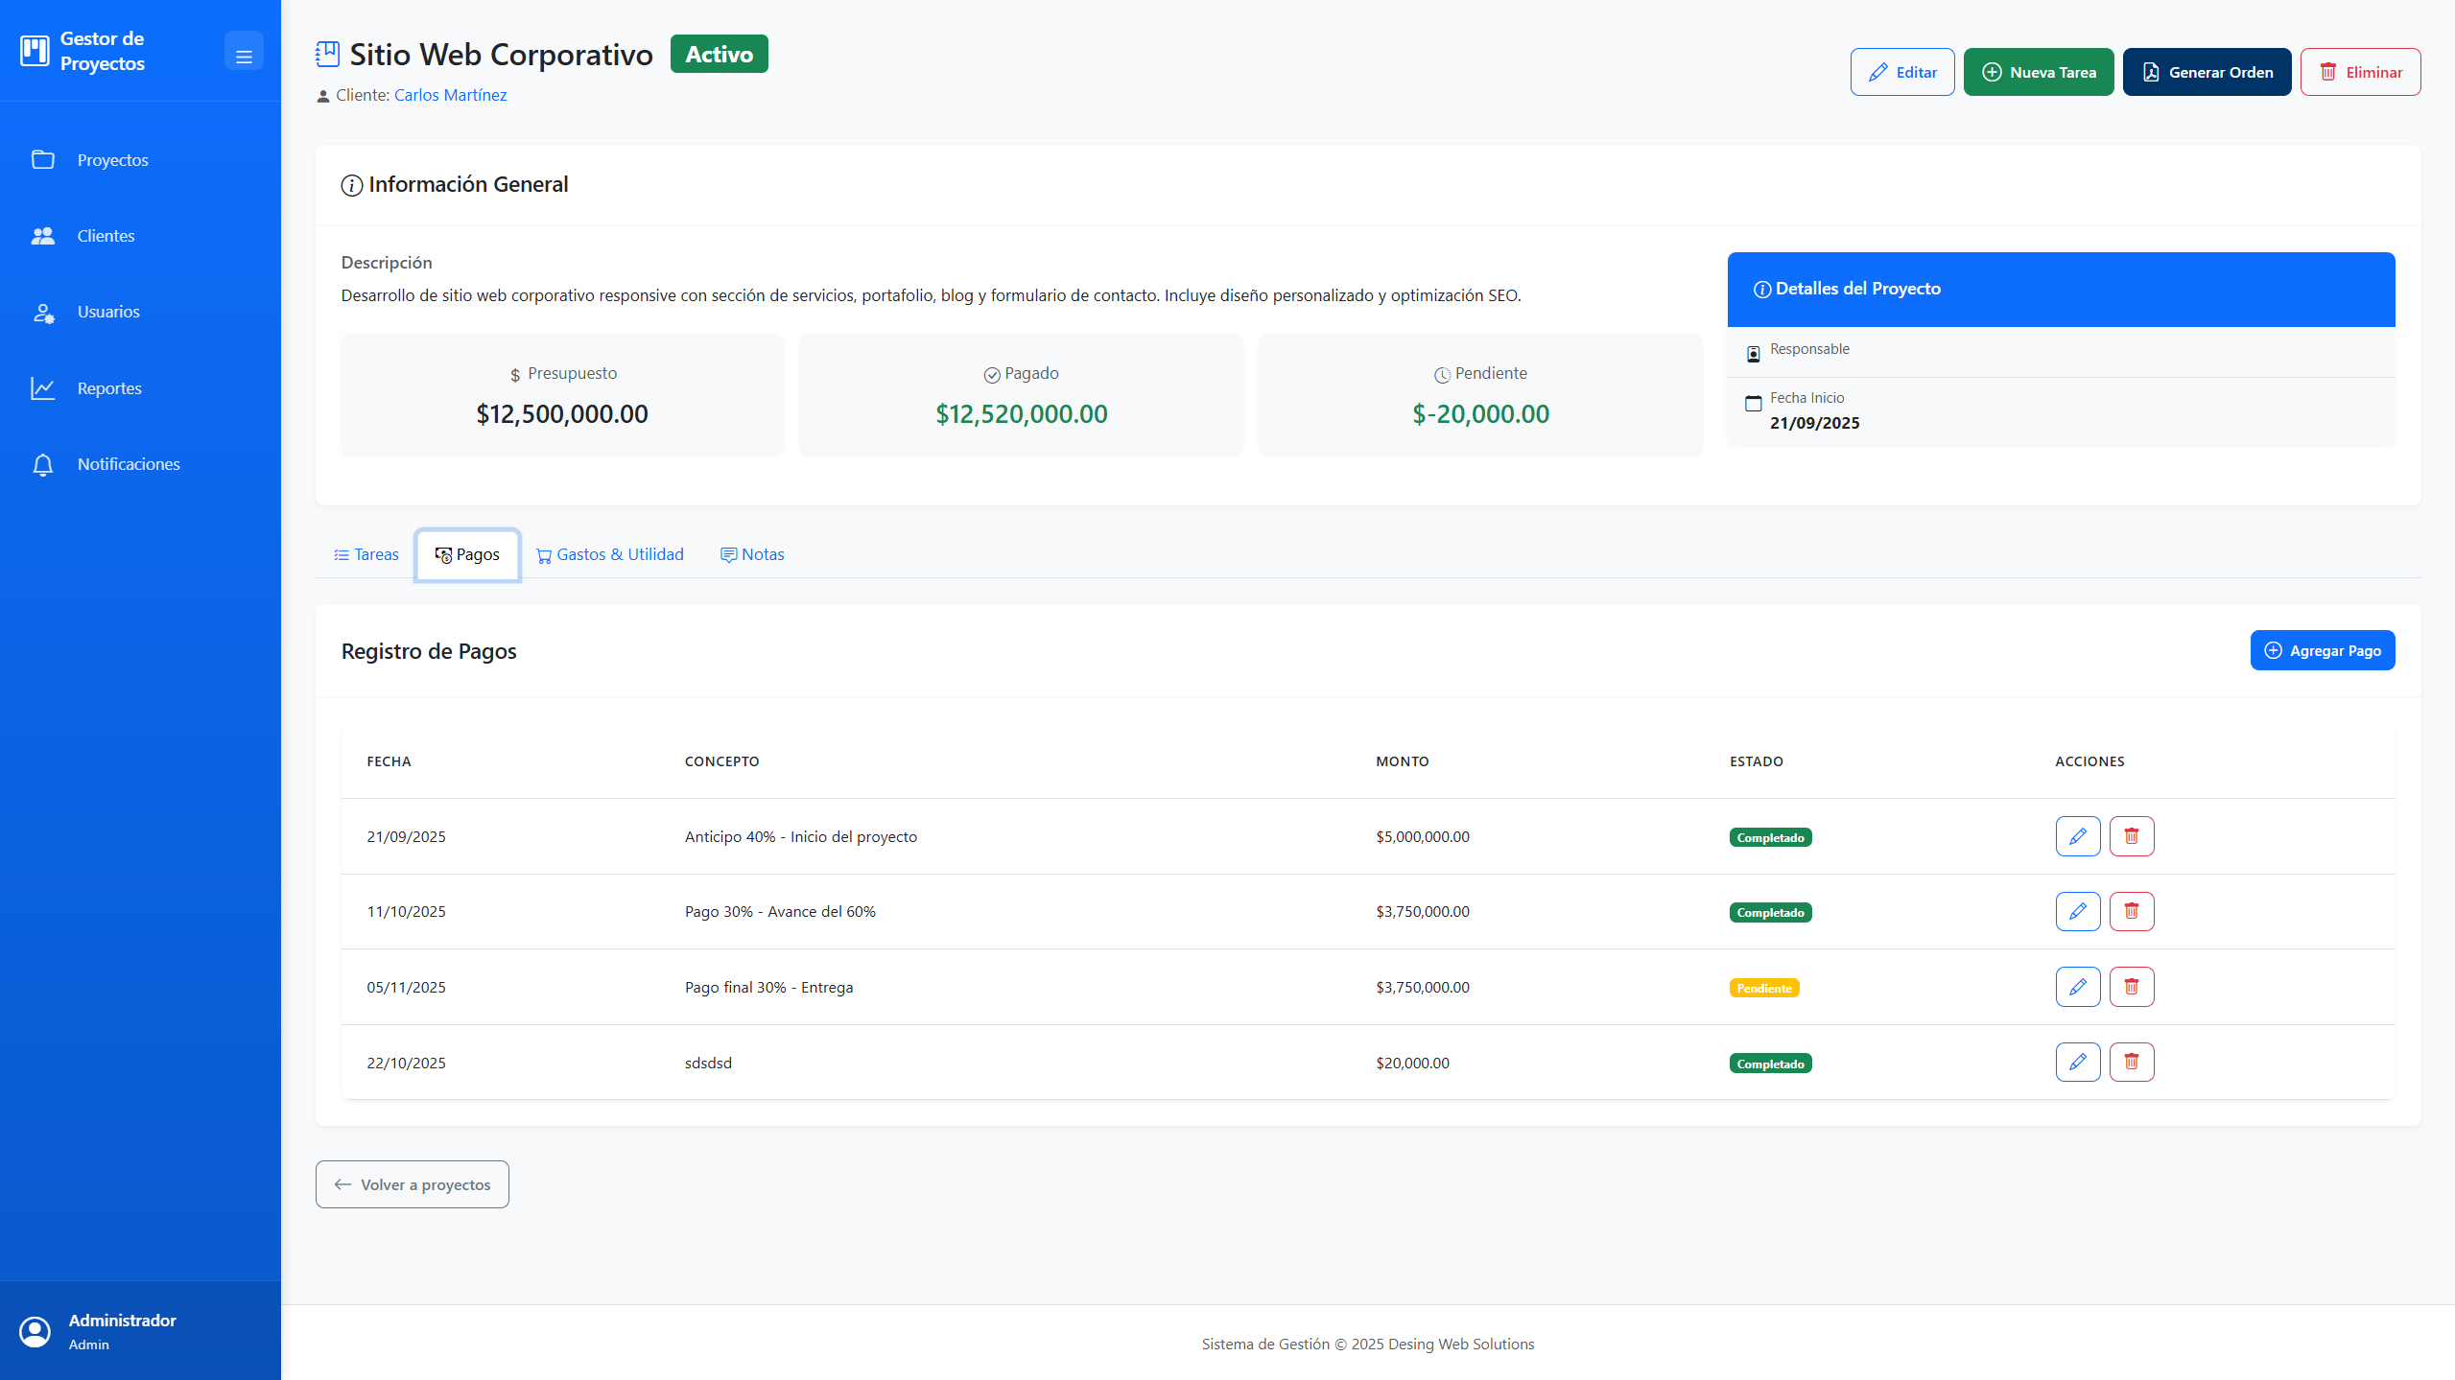This screenshot has height=1380, width=2455.
Task: Delete the Pago final 30% Entrega payment
Action: 2131,987
